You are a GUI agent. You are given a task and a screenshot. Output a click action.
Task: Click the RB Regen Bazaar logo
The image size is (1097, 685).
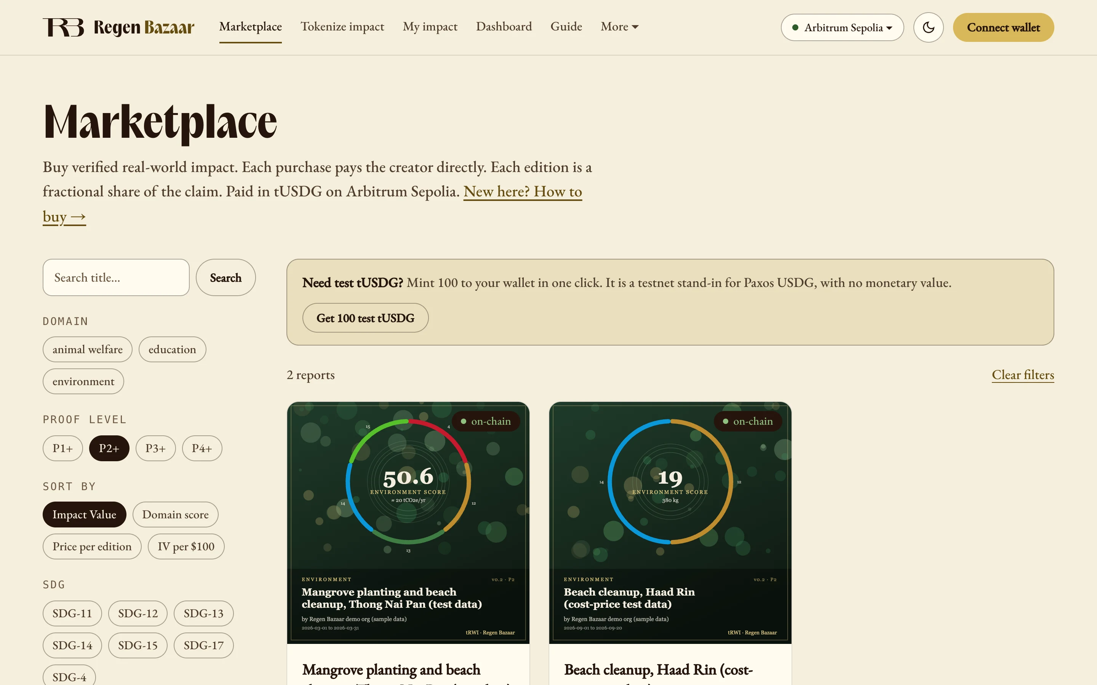click(118, 27)
